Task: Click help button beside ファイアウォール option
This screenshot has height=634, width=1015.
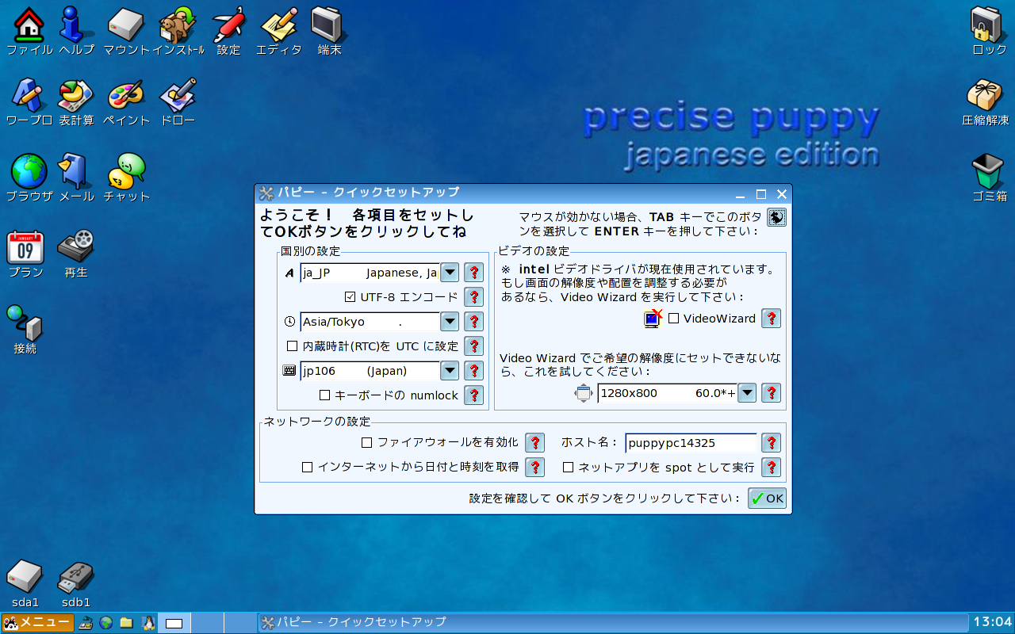Action: coord(535,442)
